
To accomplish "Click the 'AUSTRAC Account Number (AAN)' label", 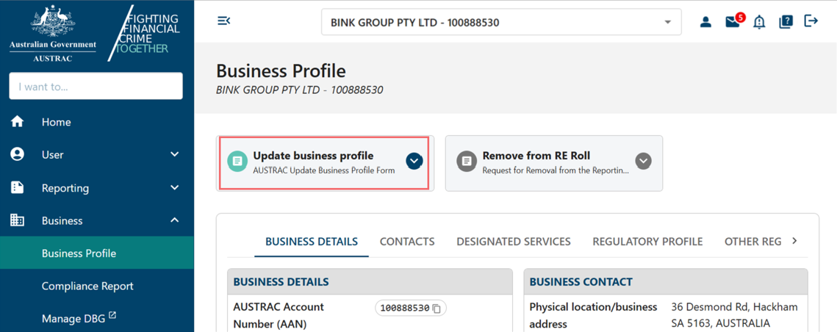I will click(279, 315).
